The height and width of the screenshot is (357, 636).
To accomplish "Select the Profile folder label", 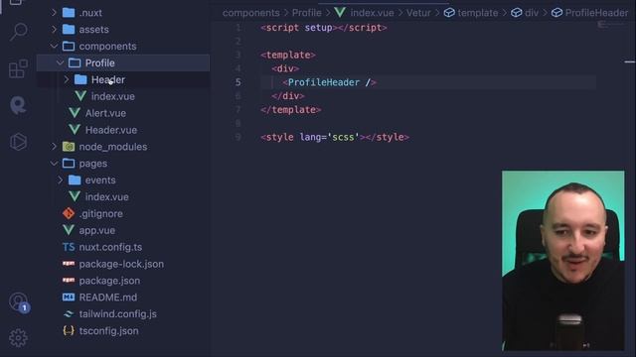I will (99, 63).
